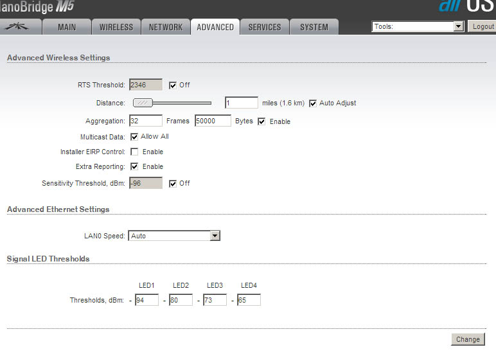Go to the NETWORK tab
The width and height of the screenshot is (496, 354).
[x=166, y=27]
